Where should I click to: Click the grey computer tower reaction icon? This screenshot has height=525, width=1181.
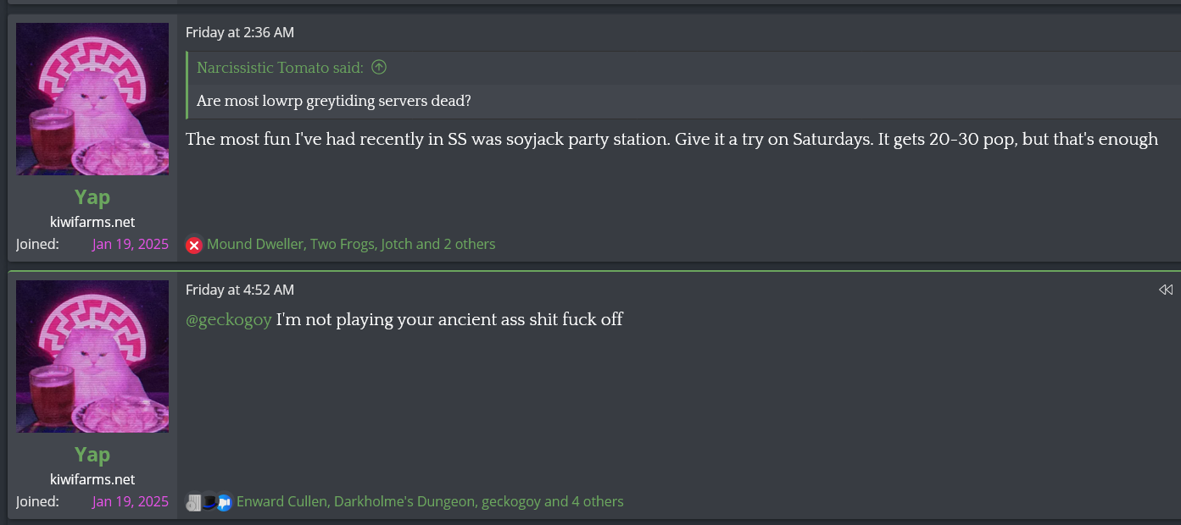pos(194,502)
